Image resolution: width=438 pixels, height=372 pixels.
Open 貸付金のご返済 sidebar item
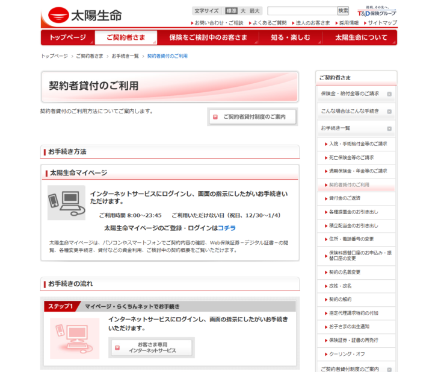(x=356, y=198)
